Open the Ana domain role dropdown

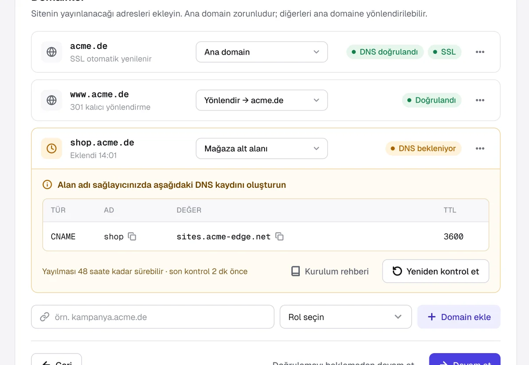[262, 52]
